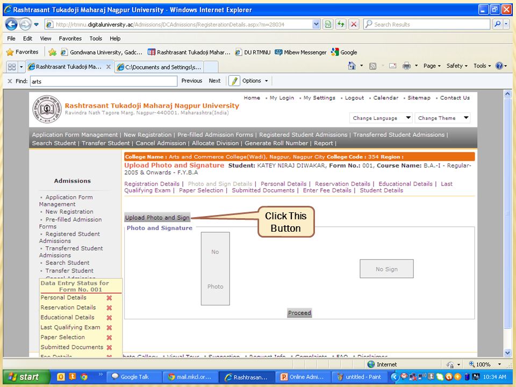Click the No Photo placeholder box
The width and height of the screenshot is (516, 387).
(x=215, y=269)
